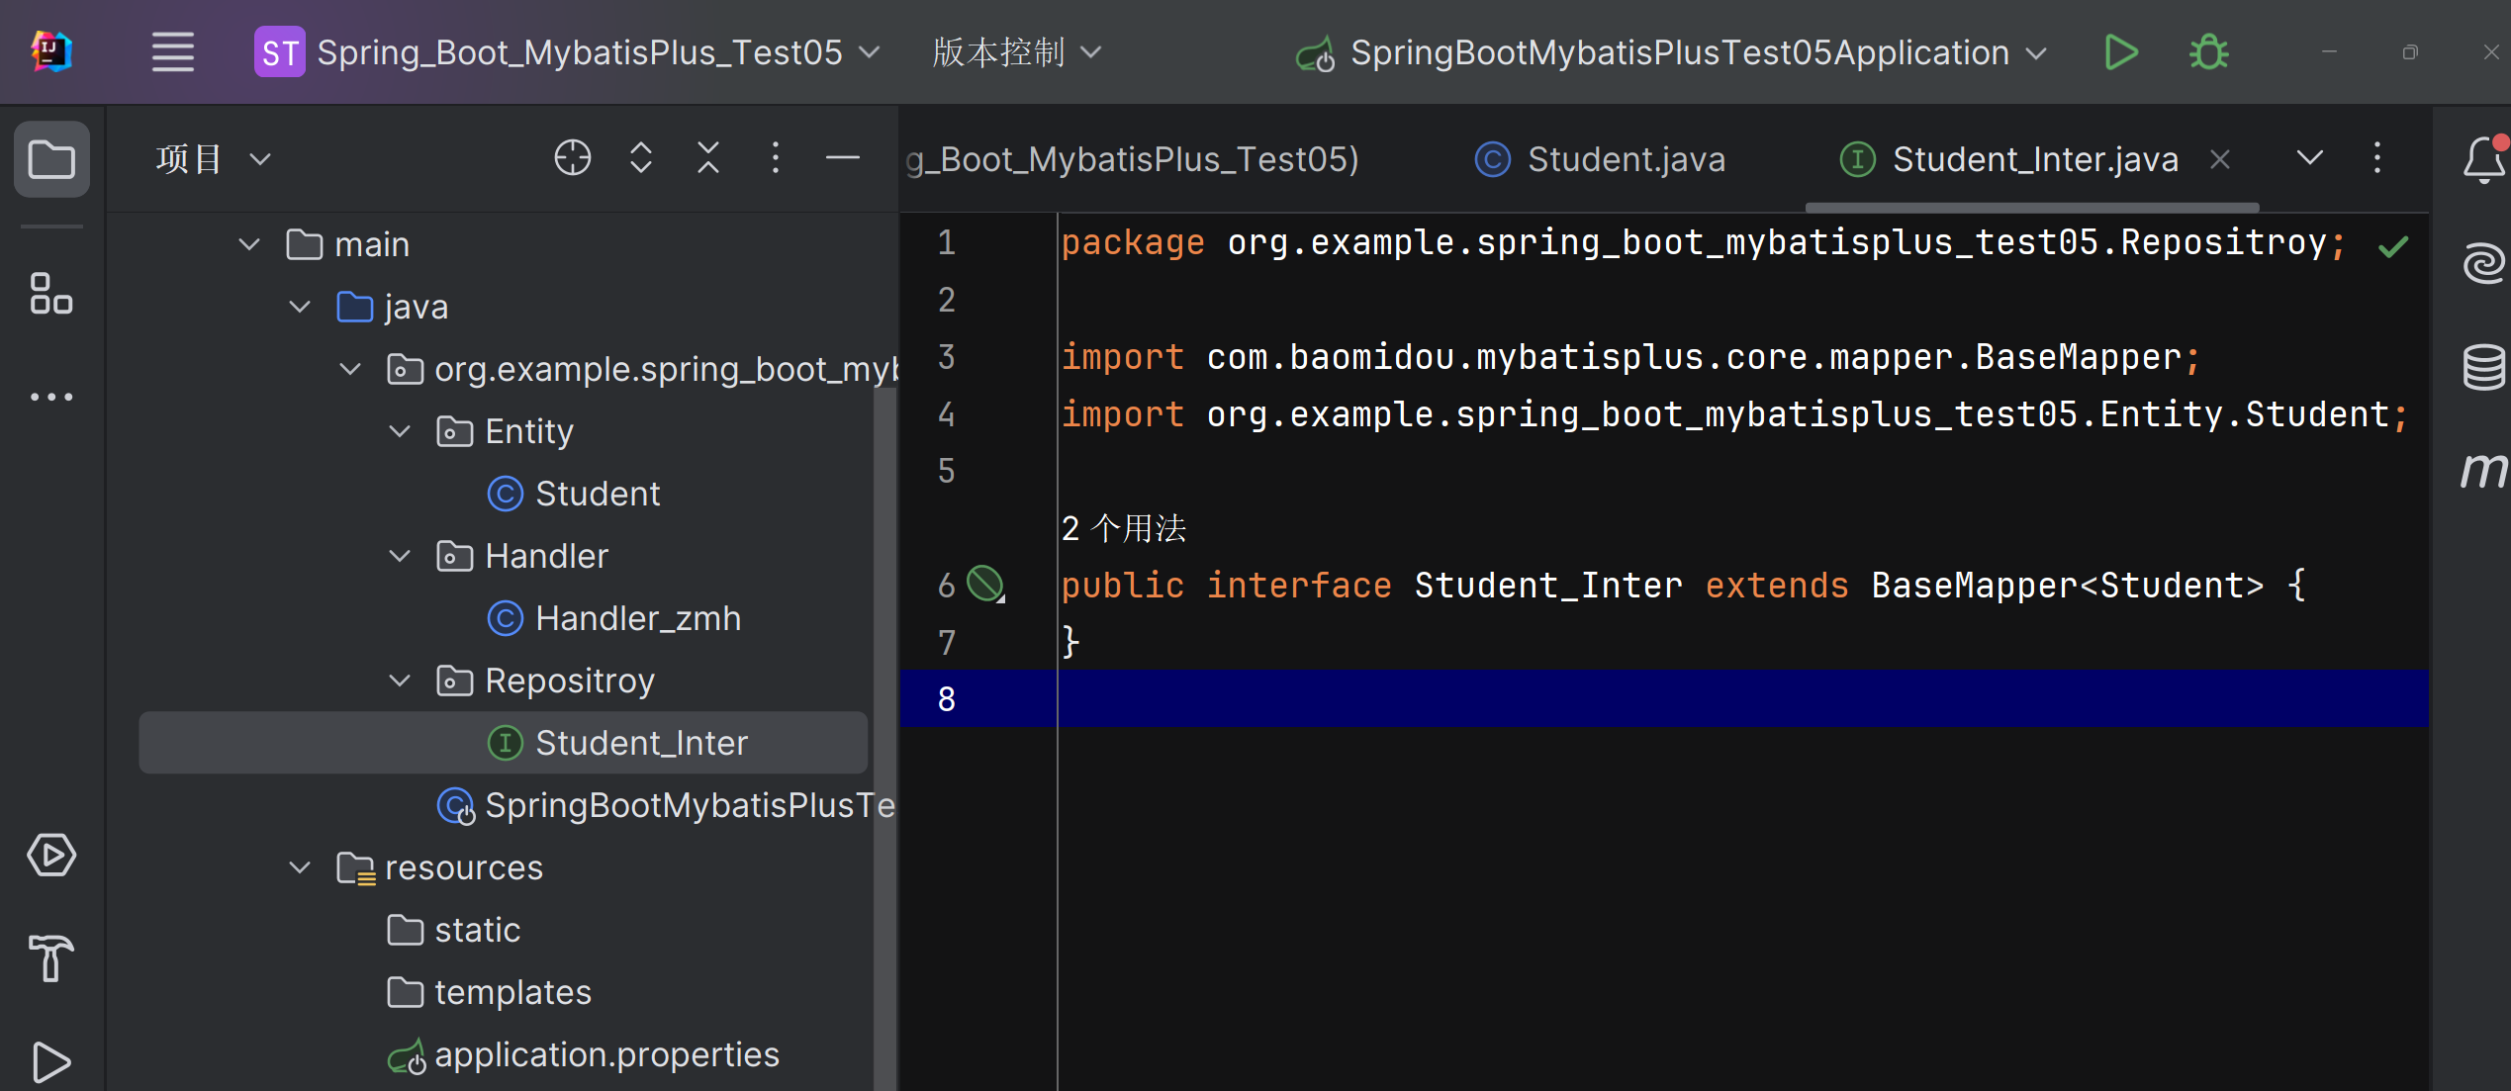Click the gutter icon on line 6
The image size is (2511, 1091).
984,584
